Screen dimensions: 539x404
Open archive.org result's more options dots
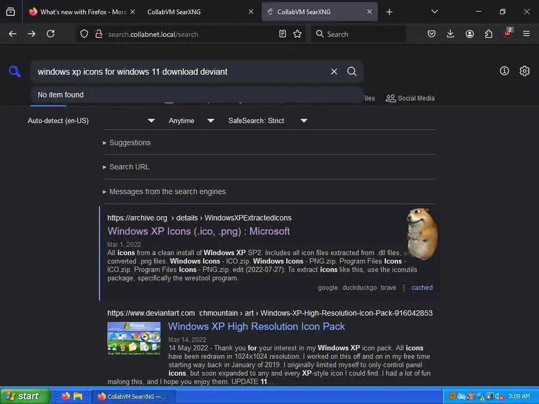point(404,288)
